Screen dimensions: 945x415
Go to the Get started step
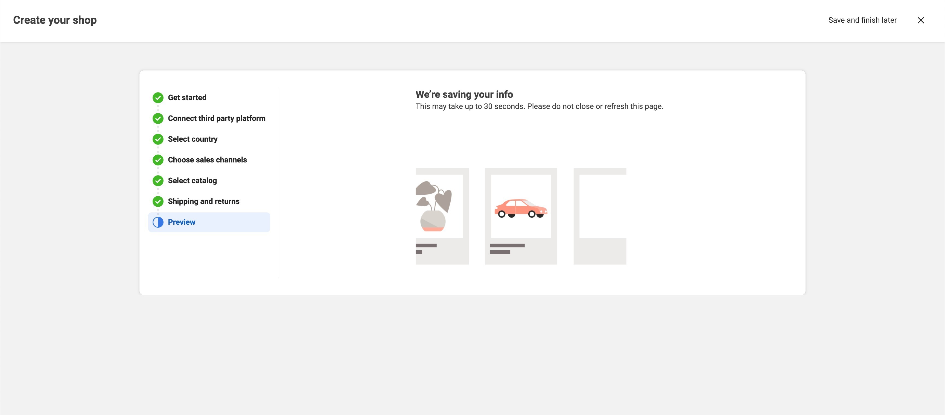pyautogui.click(x=187, y=98)
